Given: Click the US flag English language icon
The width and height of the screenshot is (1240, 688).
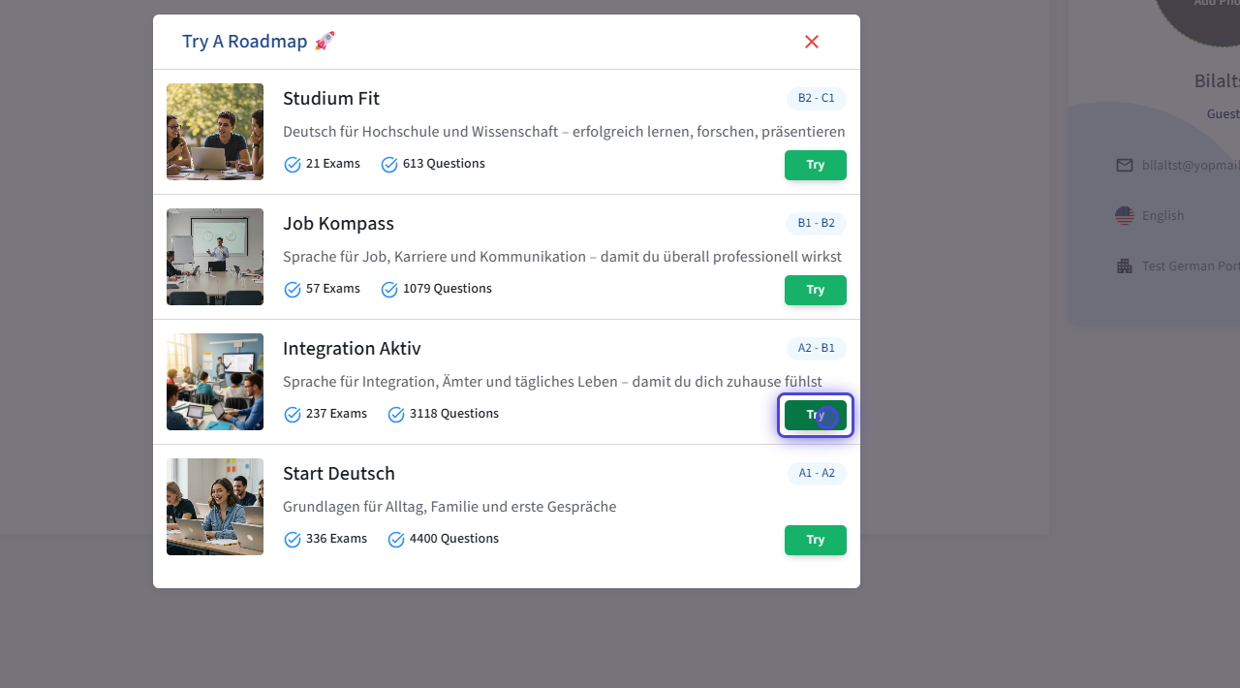Looking at the screenshot, I should (x=1125, y=216).
